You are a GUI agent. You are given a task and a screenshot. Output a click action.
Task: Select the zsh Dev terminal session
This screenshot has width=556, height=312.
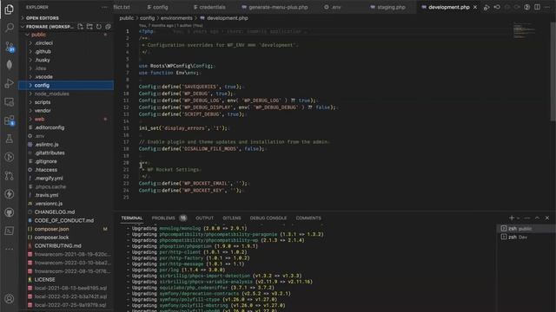point(526,237)
